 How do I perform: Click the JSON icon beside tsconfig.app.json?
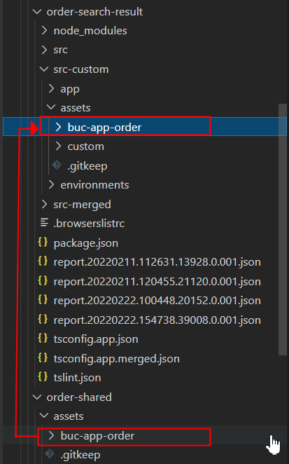(x=43, y=339)
